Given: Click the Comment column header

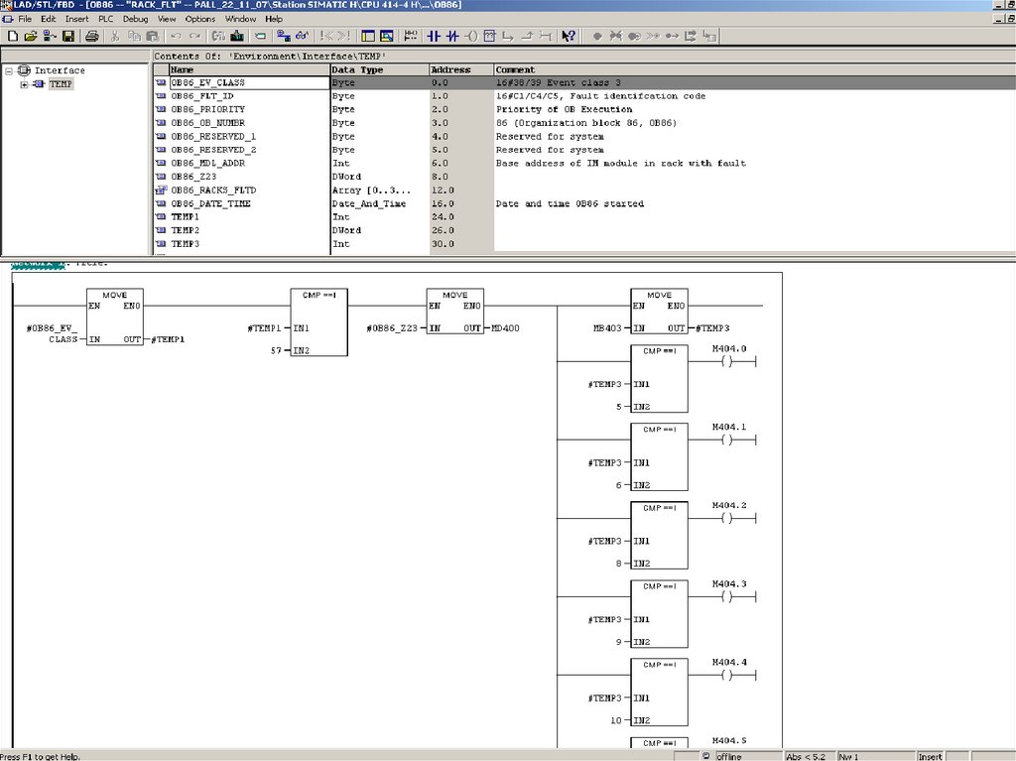Looking at the screenshot, I should (x=754, y=70).
